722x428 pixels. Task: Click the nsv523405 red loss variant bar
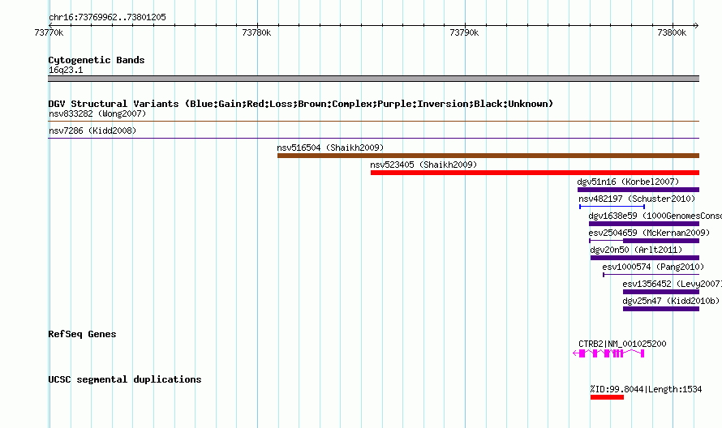pyautogui.click(x=535, y=173)
